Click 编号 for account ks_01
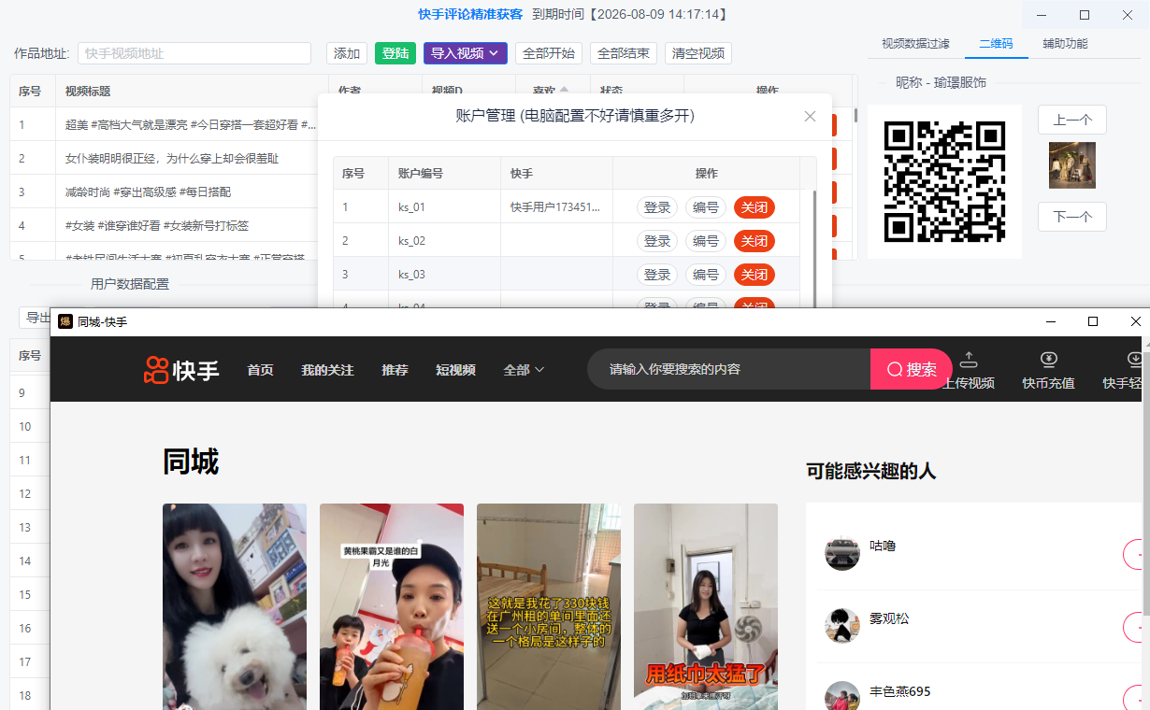Screen dimensions: 1150x710 point(706,207)
